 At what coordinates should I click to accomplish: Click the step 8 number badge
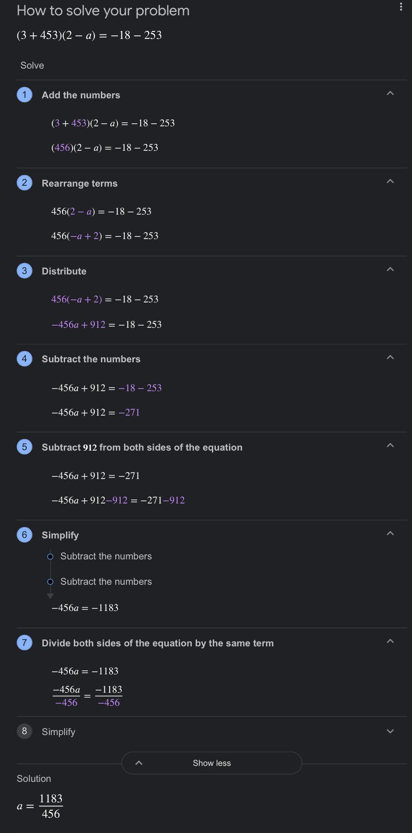click(24, 731)
